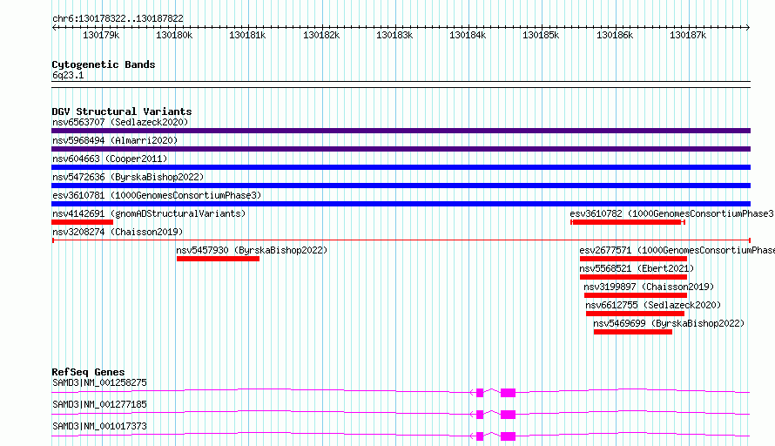Viewport: 775px width, 446px height.
Task: Click the purple bar under nsv6563707
Action: click(401, 131)
